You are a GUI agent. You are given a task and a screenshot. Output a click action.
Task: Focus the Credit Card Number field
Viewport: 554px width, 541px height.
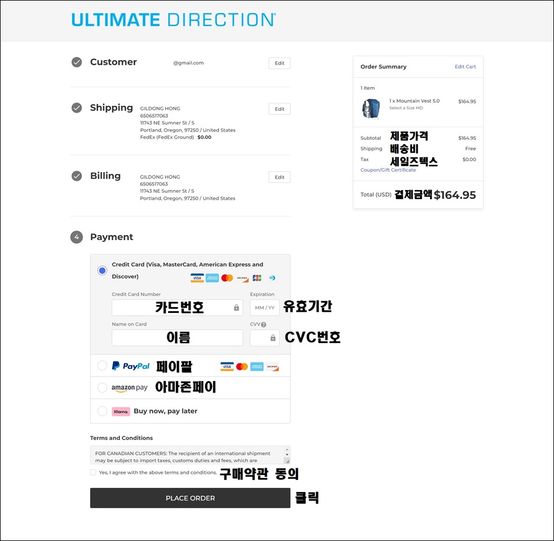[177, 308]
